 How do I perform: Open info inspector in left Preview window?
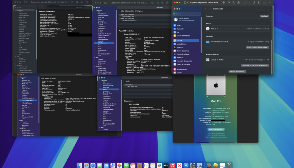[x=72, y=2]
